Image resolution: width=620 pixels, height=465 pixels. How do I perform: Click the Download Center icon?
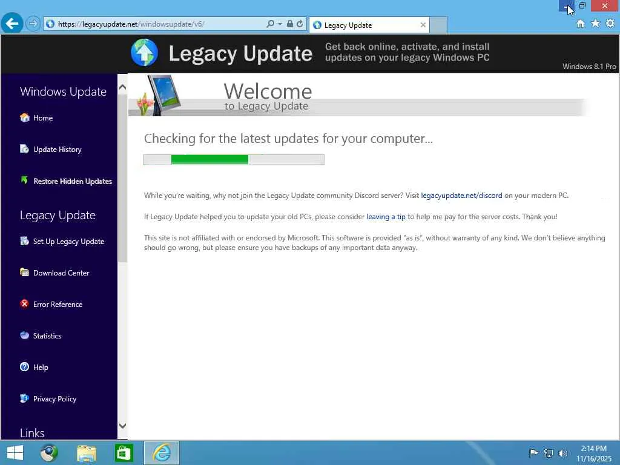tap(24, 272)
